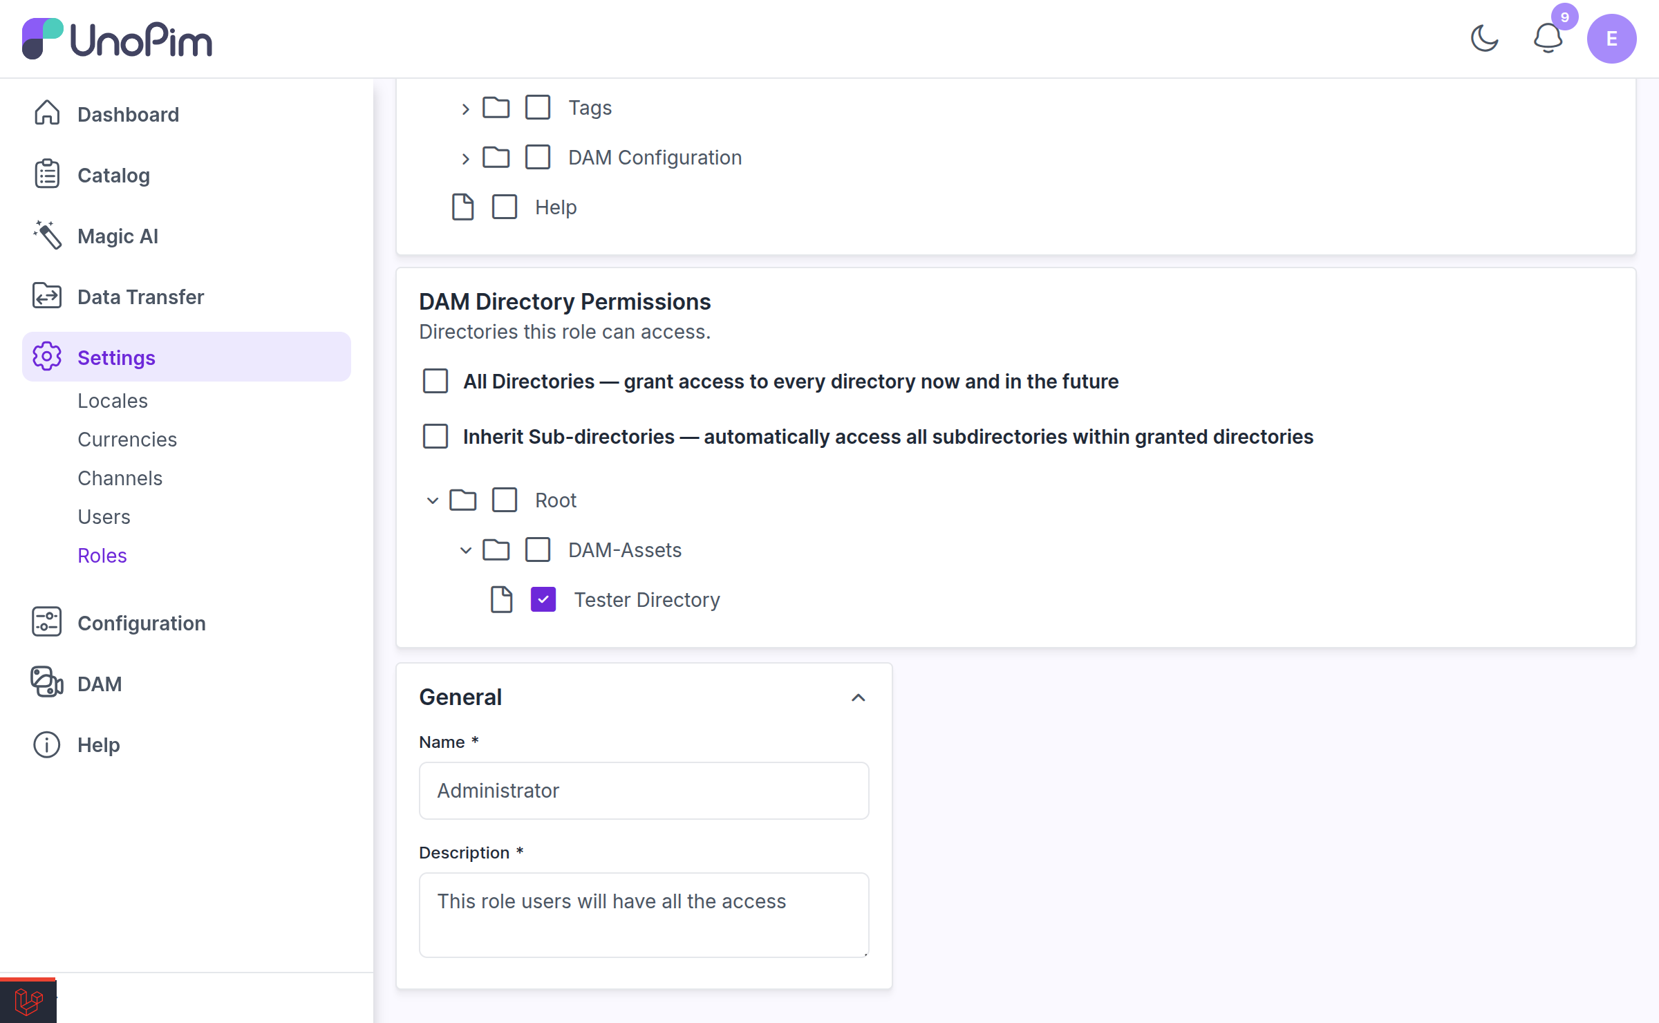Check the Tags permission checkbox
Image resolution: width=1659 pixels, height=1023 pixels.
538,108
